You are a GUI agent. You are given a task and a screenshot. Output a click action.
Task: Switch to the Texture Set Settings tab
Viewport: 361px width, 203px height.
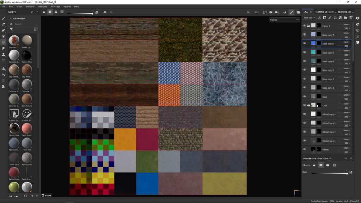click(325, 12)
